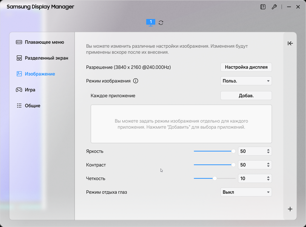The height and width of the screenshot is (227, 306).
Task: Click the Разрешение (3840 x 2160 @240.000Hz) text
Action: point(128,67)
